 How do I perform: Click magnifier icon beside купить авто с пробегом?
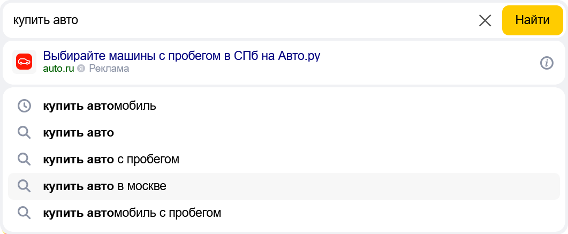[24, 160]
